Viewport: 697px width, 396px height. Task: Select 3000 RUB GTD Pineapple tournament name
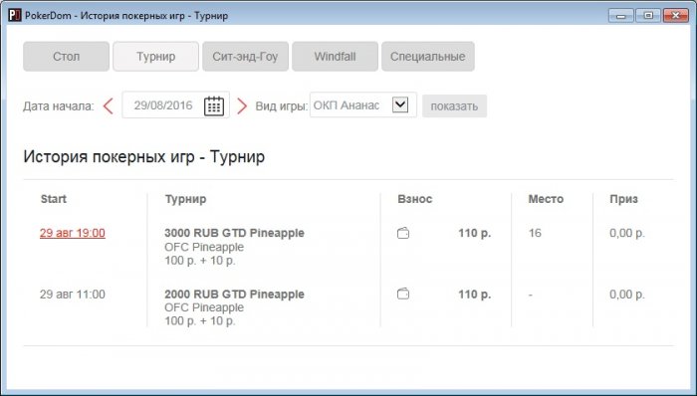click(x=234, y=233)
